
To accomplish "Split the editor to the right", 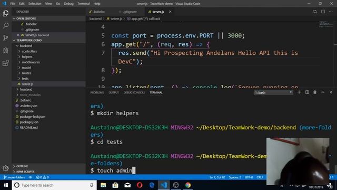I will point(323,12).
